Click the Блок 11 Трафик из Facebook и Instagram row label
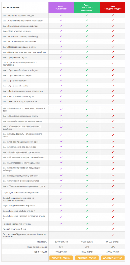 (x=21, y=70)
